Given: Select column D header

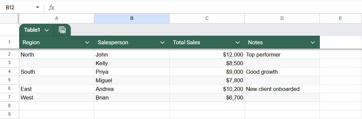Looking at the screenshot, I should pyautogui.click(x=282, y=19).
